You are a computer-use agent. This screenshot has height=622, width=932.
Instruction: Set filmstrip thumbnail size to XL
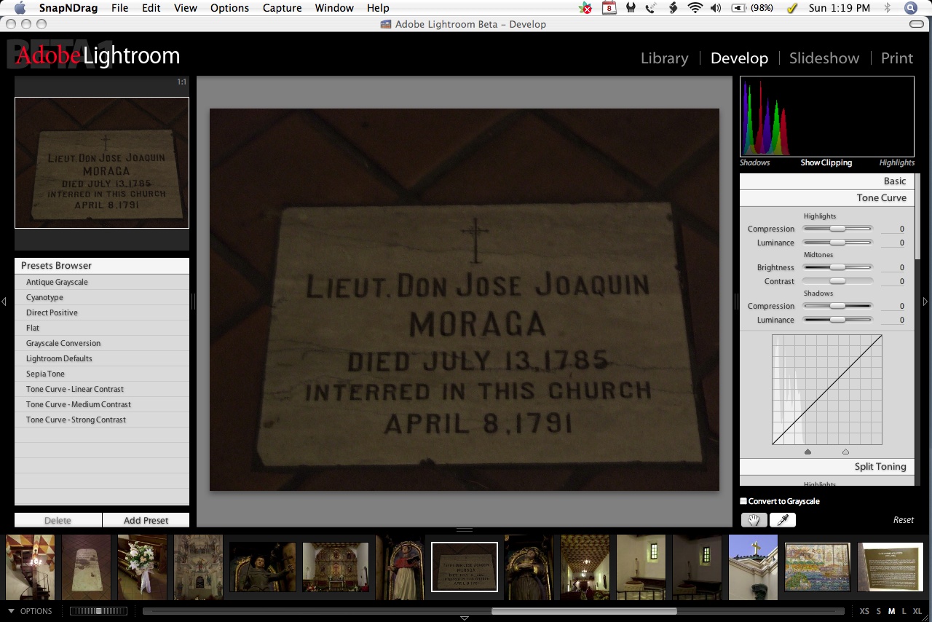(917, 611)
